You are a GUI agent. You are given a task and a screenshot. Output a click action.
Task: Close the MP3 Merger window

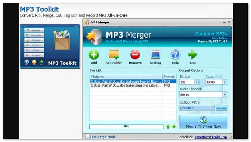coord(229,22)
